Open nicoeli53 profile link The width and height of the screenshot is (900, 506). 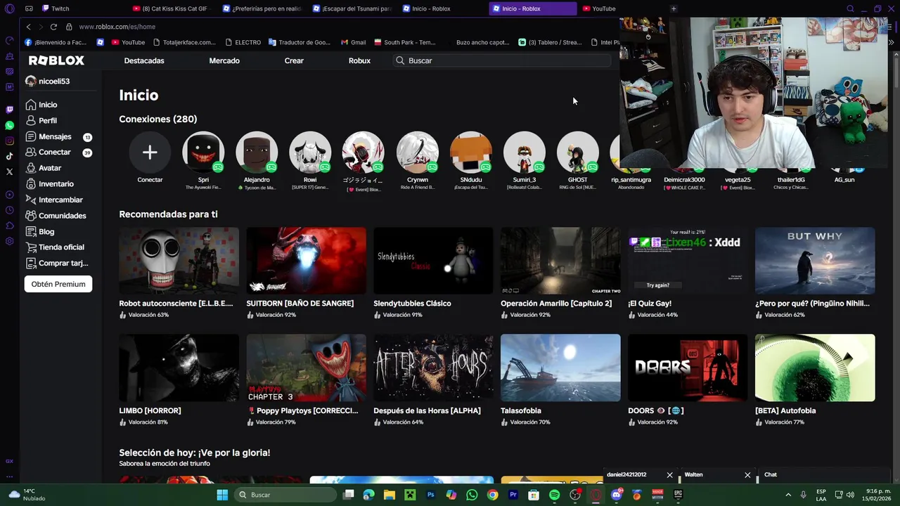click(x=47, y=81)
